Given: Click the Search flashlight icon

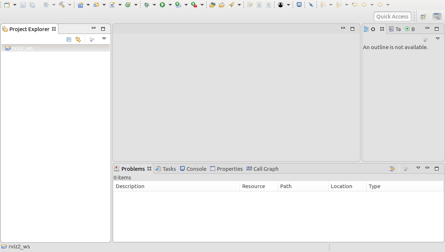Looking at the screenshot, I should (231, 5).
